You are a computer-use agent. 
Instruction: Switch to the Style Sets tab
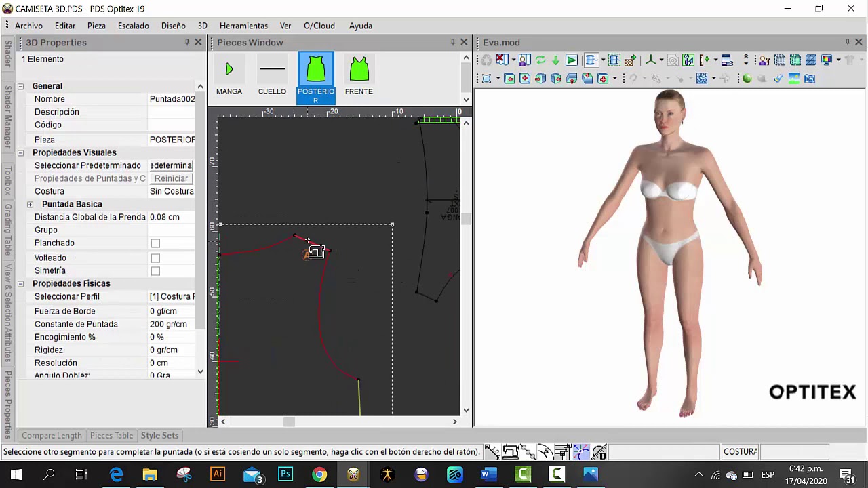[159, 436]
